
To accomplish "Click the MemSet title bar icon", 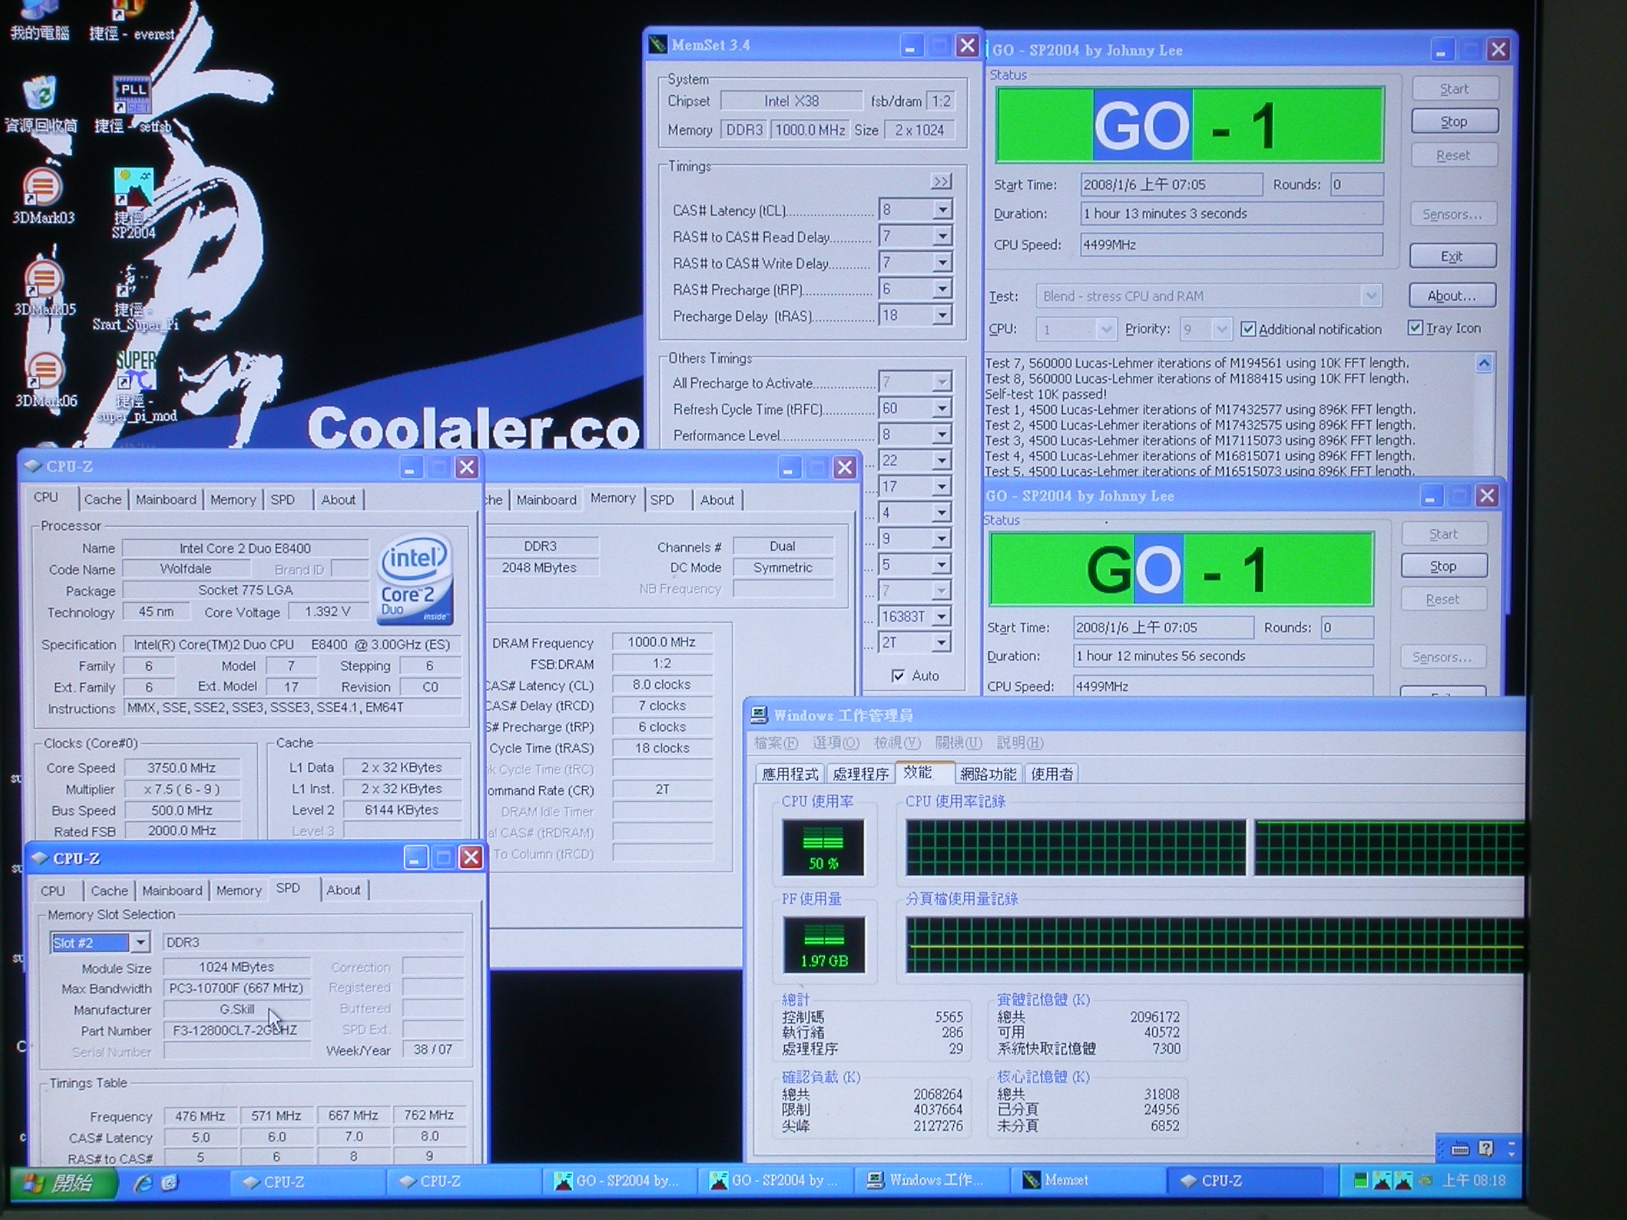I will click(657, 45).
